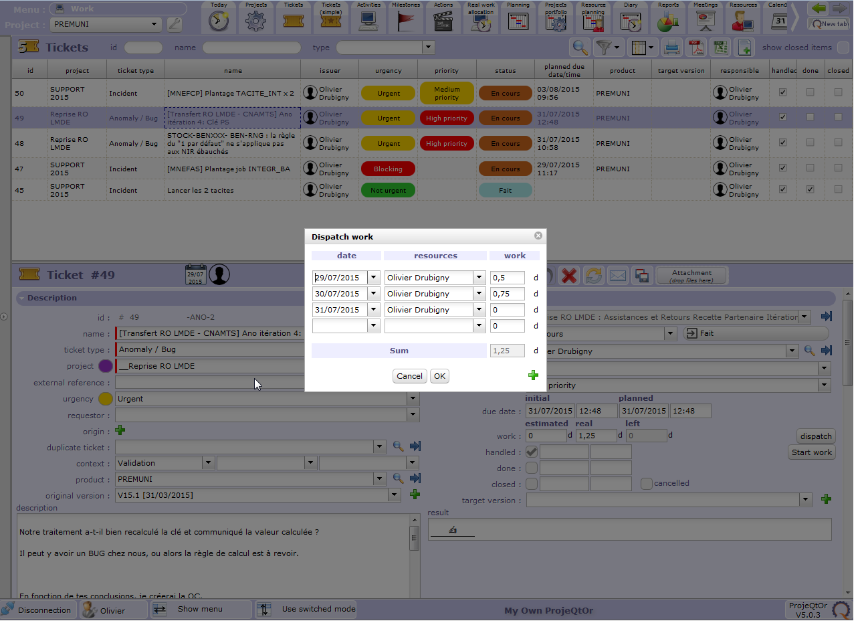The width and height of the screenshot is (864, 629).
Task: Export tickets list to PDF
Action: click(697, 48)
